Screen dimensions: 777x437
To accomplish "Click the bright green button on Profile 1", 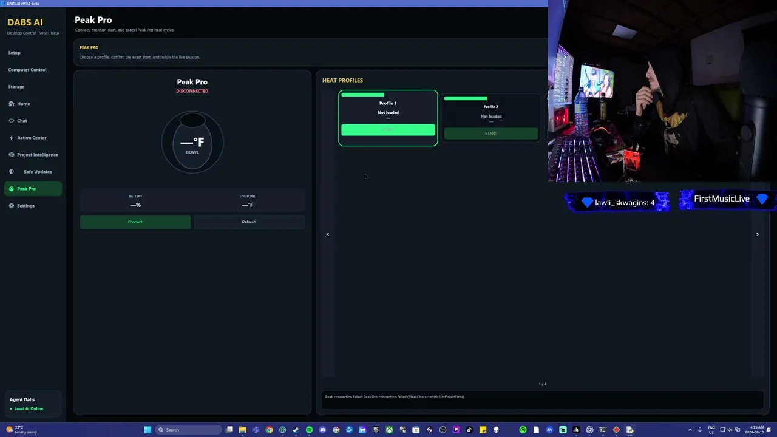I will pos(388,130).
